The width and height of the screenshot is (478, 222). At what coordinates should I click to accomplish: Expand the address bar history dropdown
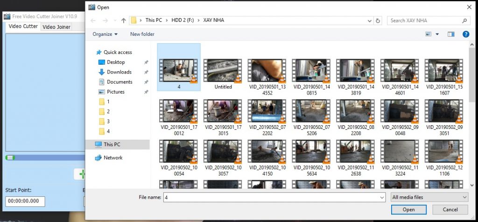point(370,20)
